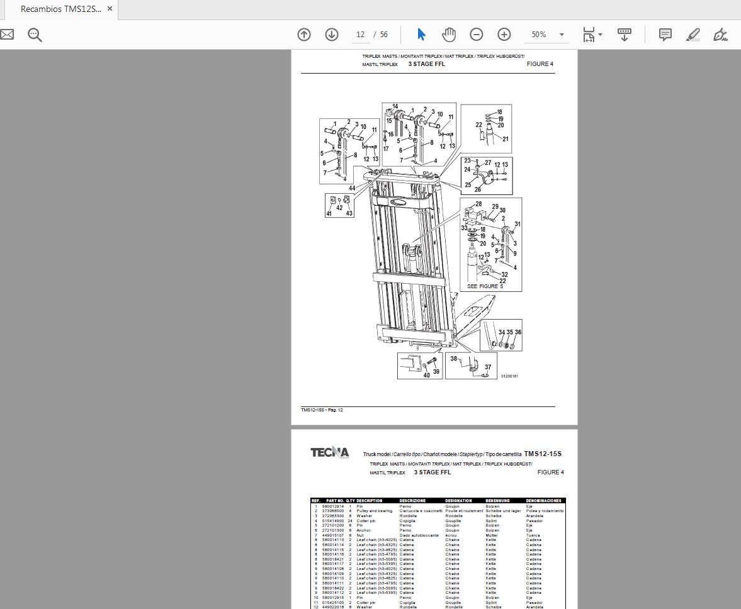Click the Zoom Out minus icon

point(477,35)
